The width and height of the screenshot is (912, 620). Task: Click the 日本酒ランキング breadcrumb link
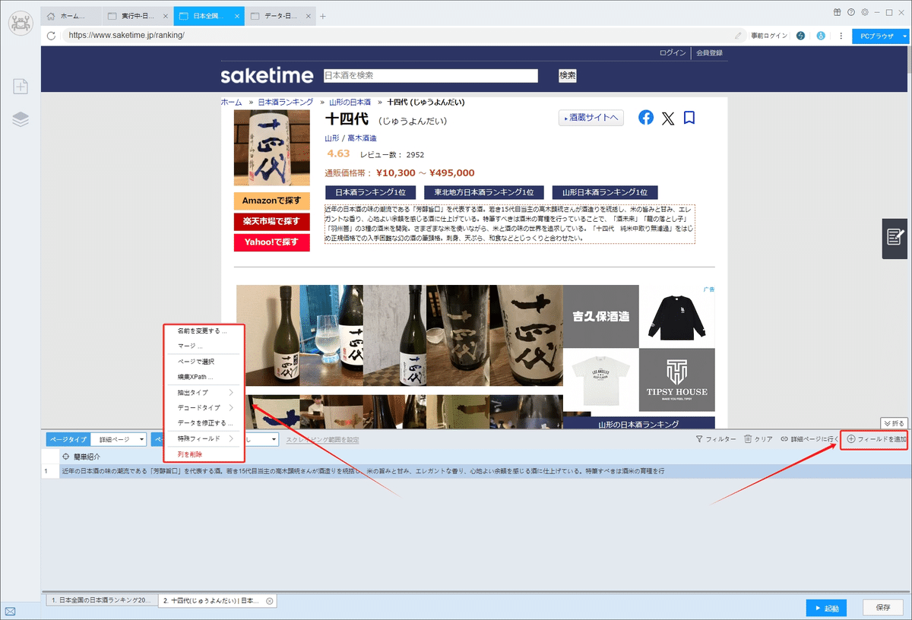(x=285, y=102)
